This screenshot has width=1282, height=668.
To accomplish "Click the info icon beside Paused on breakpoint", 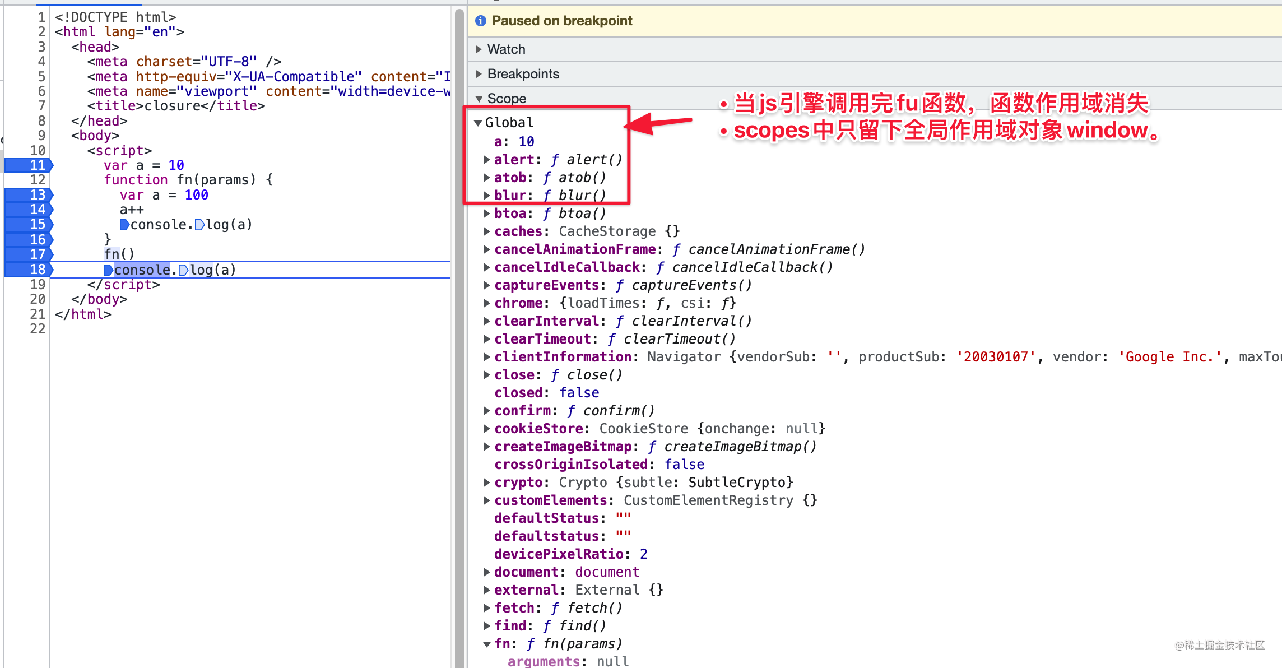I will (x=480, y=21).
